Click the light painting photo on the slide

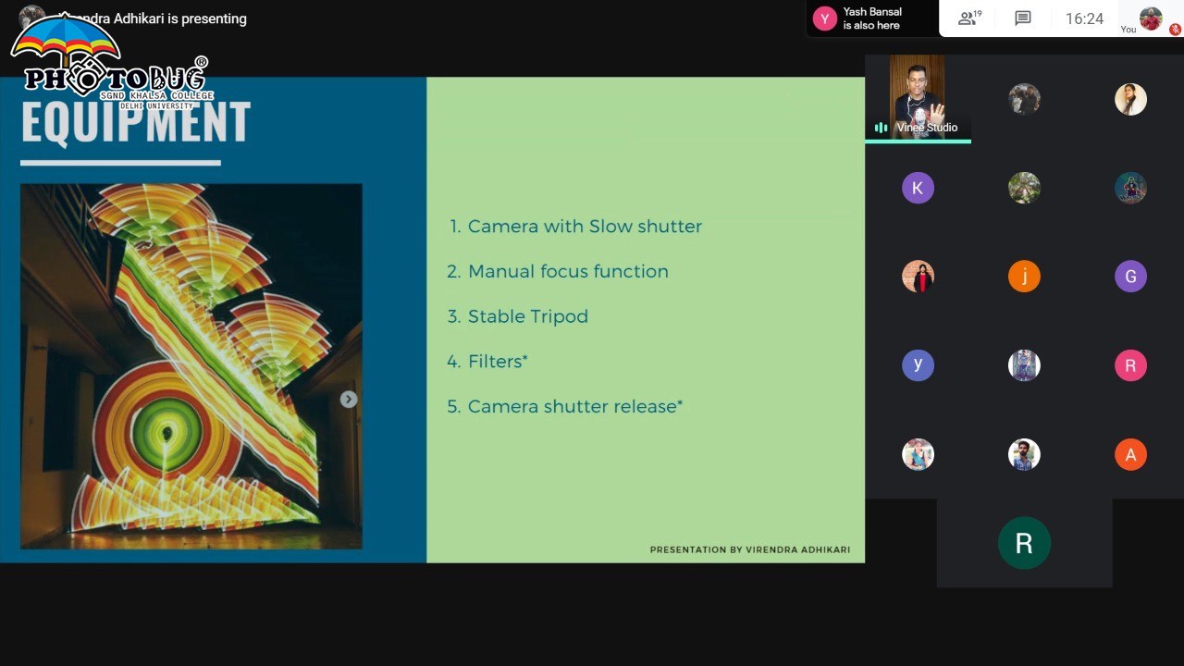point(191,365)
